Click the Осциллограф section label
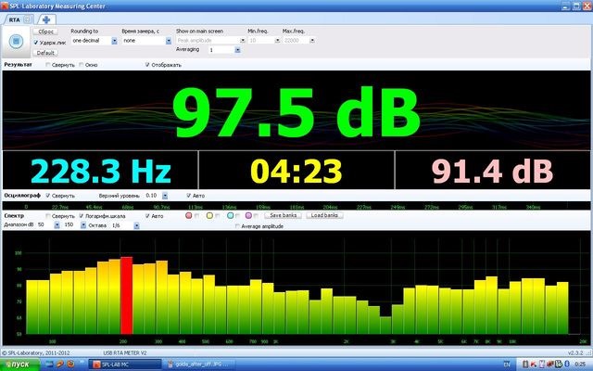 (x=22, y=196)
